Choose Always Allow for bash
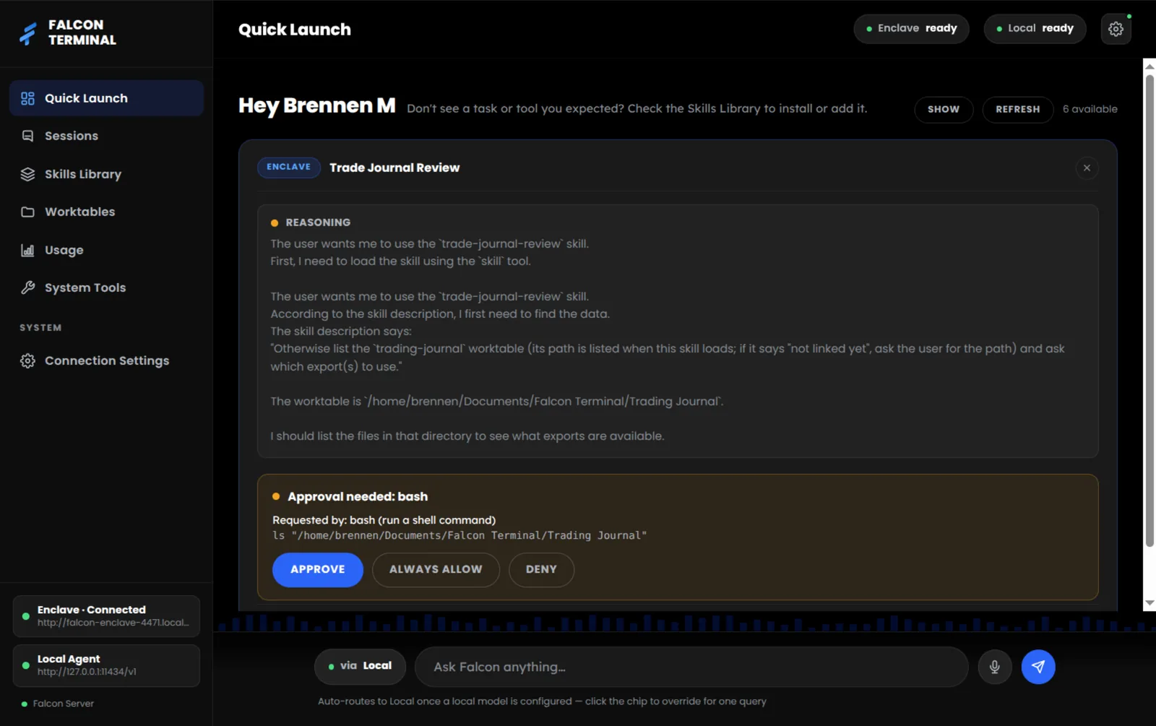Screen dimensions: 1156x726 (436, 569)
